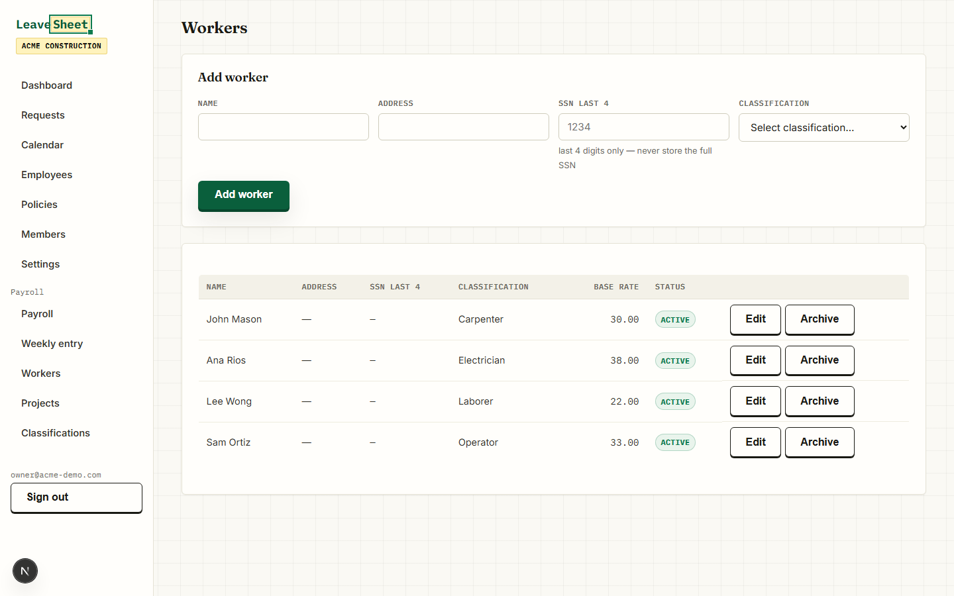The image size is (954, 596).
Task: Click Lee Wong's ACTIVE status badge
Action: pyautogui.click(x=675, y=402)
